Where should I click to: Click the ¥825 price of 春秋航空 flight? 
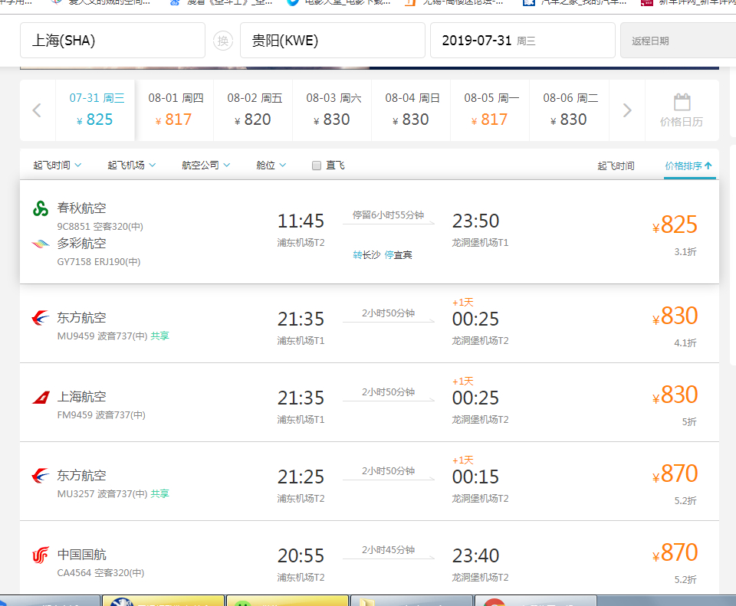[675, 224]
